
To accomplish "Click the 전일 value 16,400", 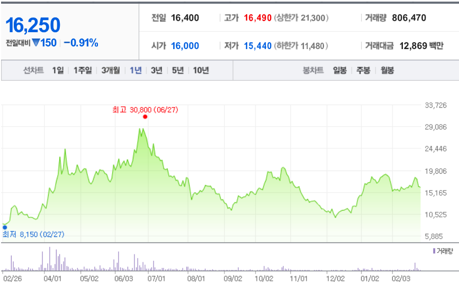I will (185, 18).
